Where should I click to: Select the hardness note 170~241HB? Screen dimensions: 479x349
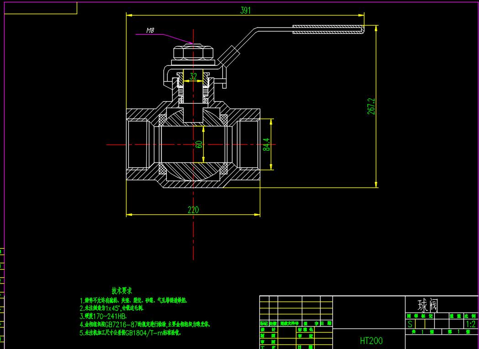point(103,316)
